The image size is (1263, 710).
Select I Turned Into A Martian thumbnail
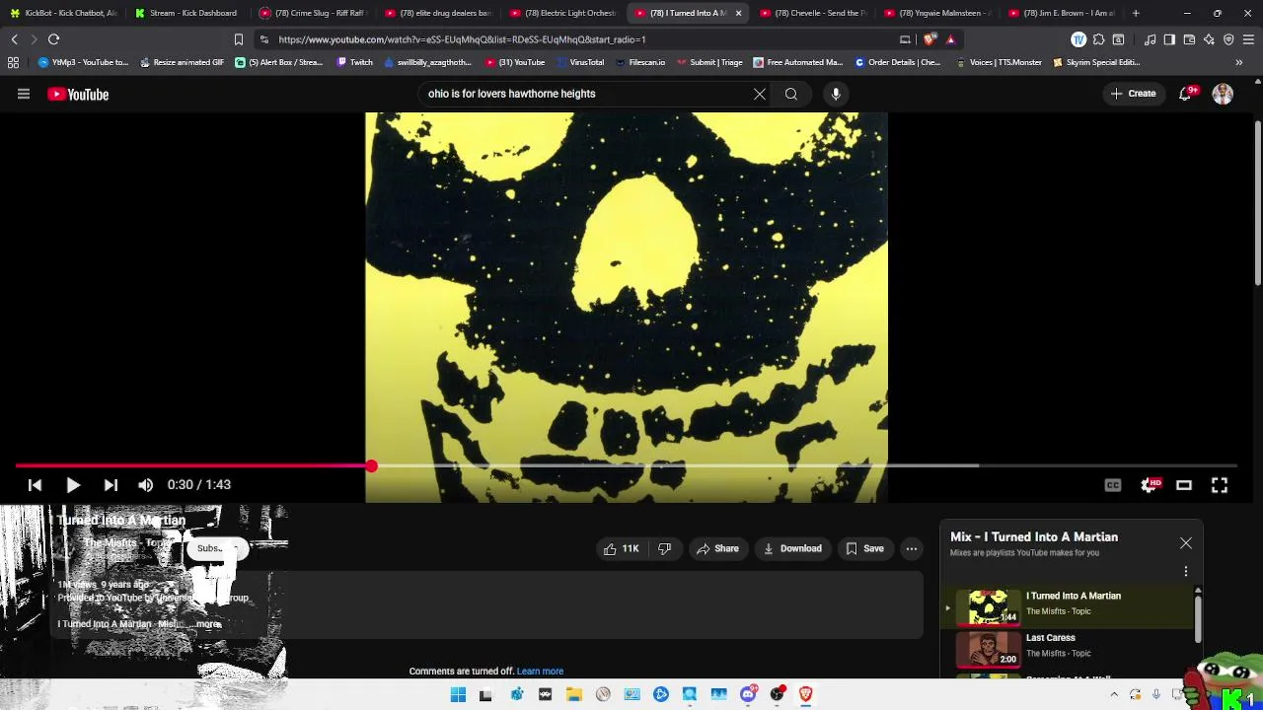point(988,606)
